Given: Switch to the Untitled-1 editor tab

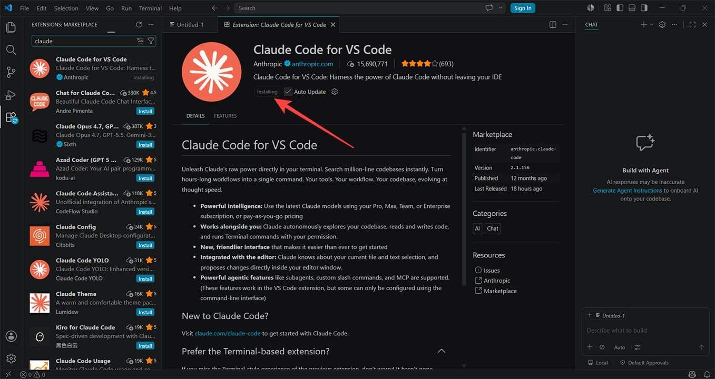Looking at the screenshot, I should click(190, 25).
